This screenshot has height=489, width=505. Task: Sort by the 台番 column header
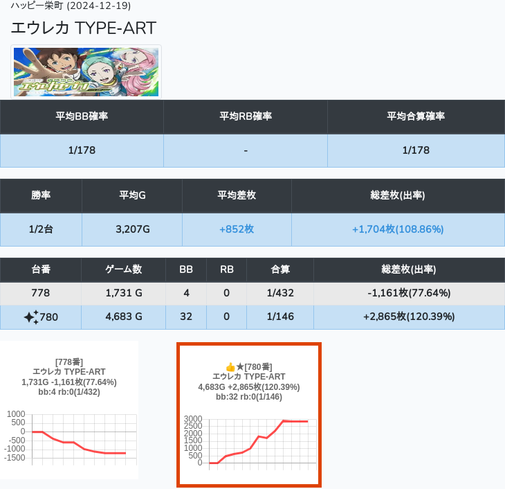coord(41,269)
